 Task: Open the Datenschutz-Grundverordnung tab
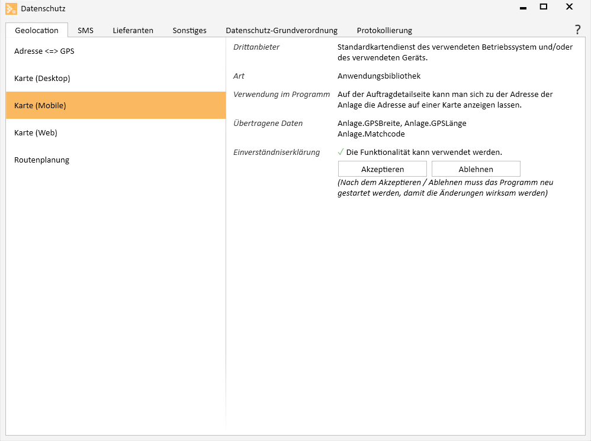click(281, 30)
